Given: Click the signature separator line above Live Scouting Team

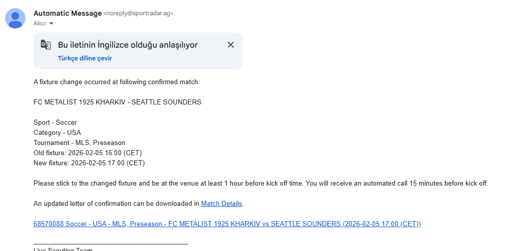Looking at the screenshot, I should (x=110, y=244).
